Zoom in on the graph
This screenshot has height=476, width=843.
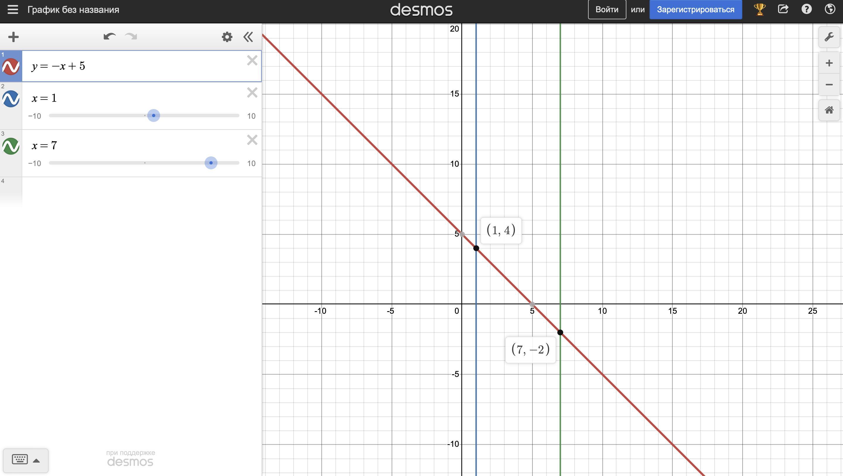(x=829, y=63)
